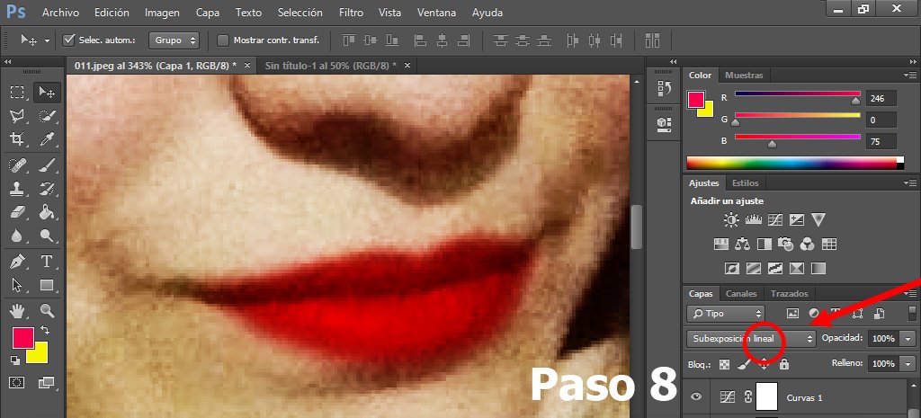Select the Eyedropper tool
Image resolution: width=921 pixels, height=418 pixels.
point(47,139)
